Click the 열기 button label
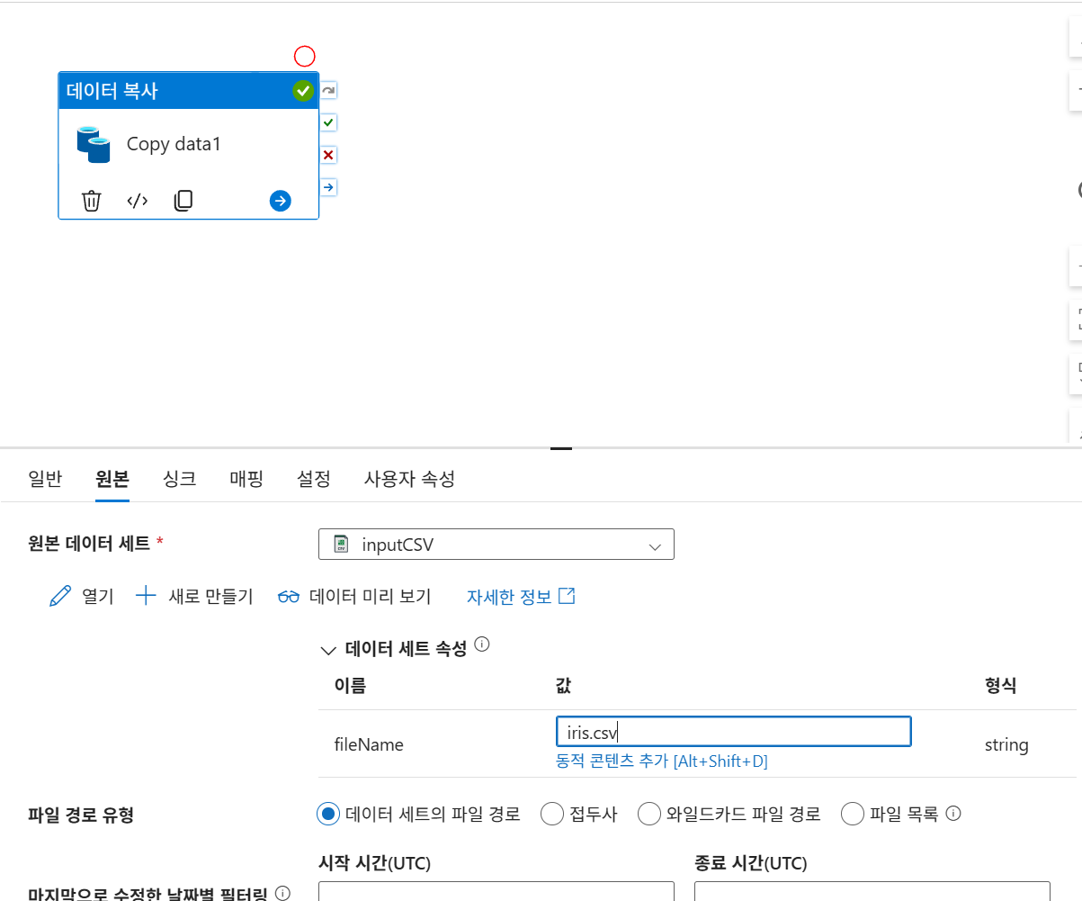Screen dimensions: 1082x901 [x=98, y=597]
